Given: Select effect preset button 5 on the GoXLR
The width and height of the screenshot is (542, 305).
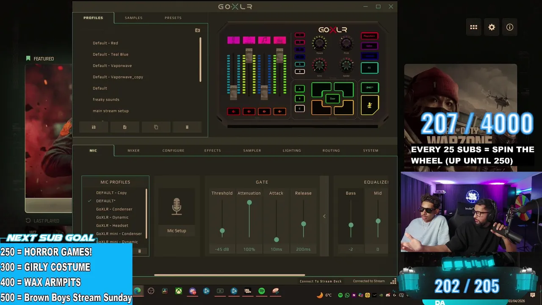Looking at the screenshot, I should pos(299,64).
